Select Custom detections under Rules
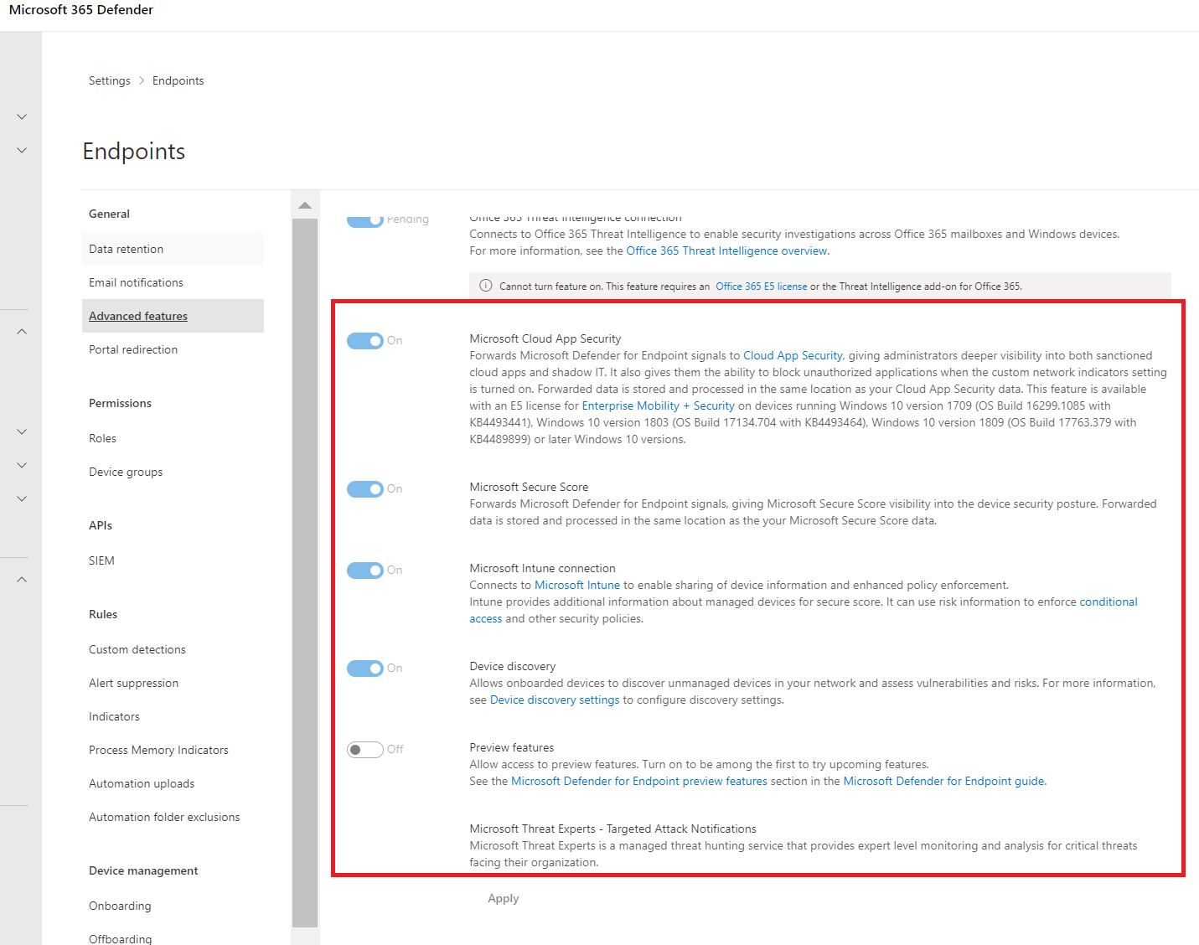The width and height of the screenshot is (1199, 945). click(137, 648)
